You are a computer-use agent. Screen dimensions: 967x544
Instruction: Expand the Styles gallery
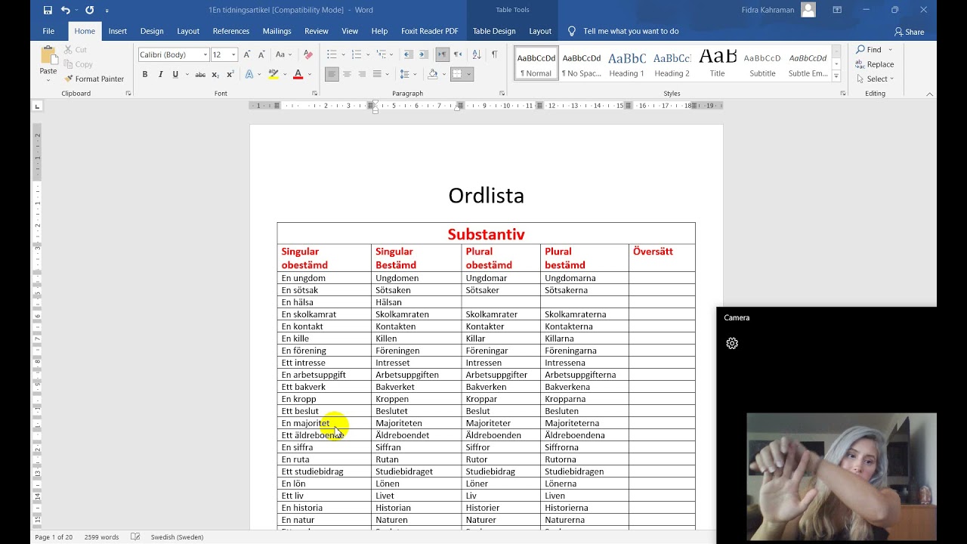836,76
